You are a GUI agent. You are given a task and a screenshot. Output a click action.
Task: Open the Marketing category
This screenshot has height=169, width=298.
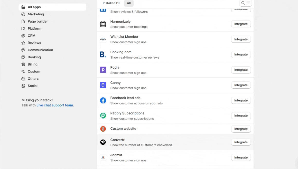point(36,14)
